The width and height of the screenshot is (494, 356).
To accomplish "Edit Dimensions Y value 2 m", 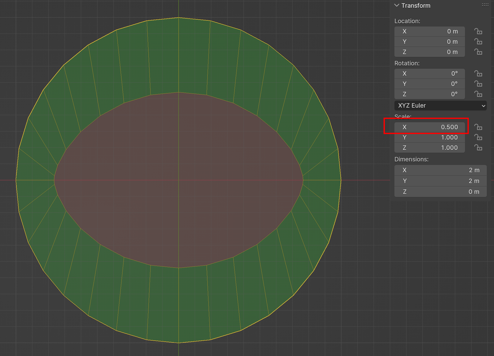I will [440, 181].
